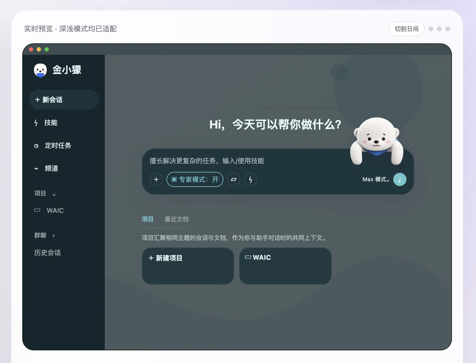
Task: Expand the 群聊 group chat section
Action: click(45, 235)
